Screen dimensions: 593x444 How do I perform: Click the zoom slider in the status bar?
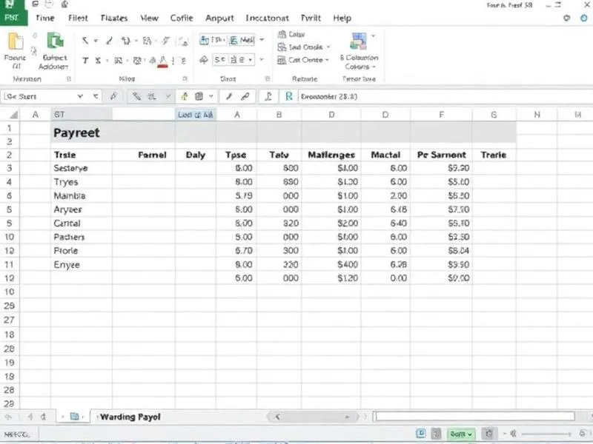[547, 434]
